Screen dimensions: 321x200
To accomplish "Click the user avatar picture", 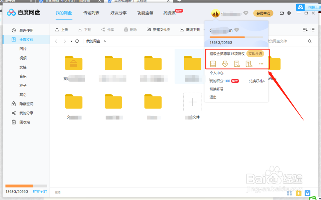I will coord(215,13).
